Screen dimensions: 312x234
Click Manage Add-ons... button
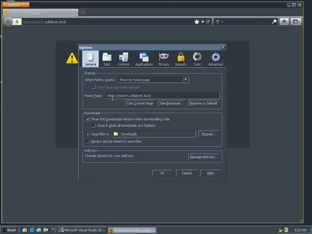pyautogui.click(x=204, y=157)
